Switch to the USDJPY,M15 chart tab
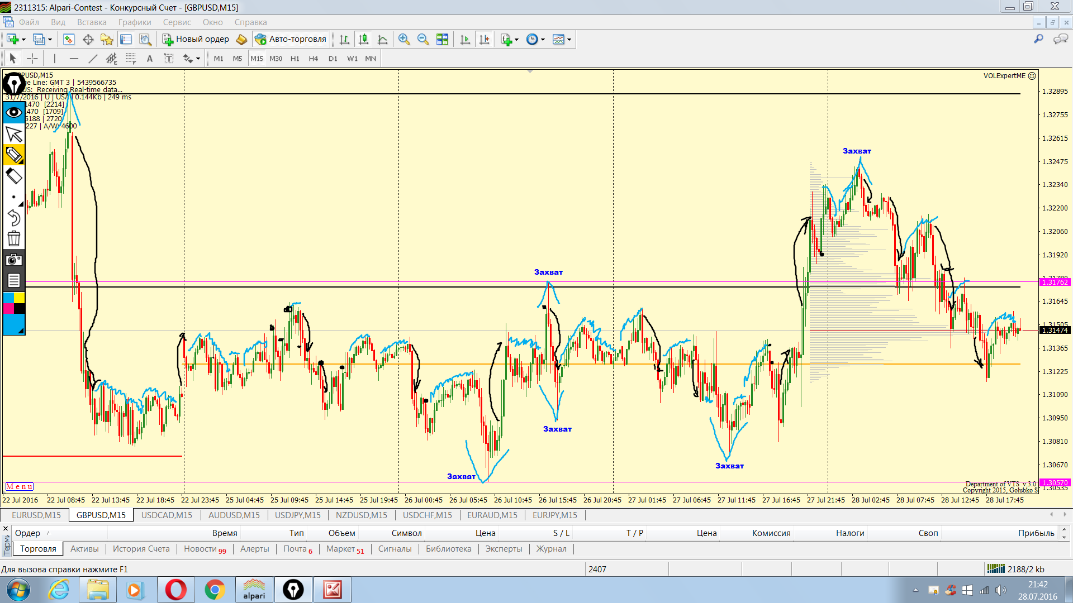 (297, 515)
